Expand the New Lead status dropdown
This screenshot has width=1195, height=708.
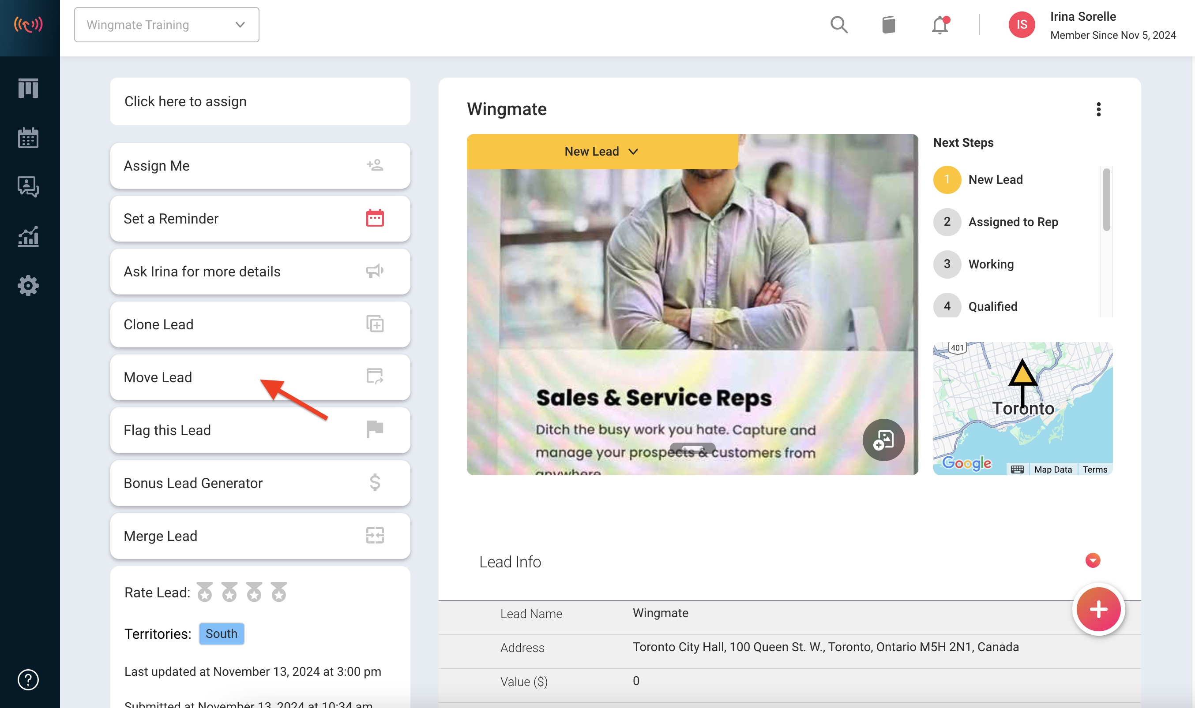coord(602,151)
